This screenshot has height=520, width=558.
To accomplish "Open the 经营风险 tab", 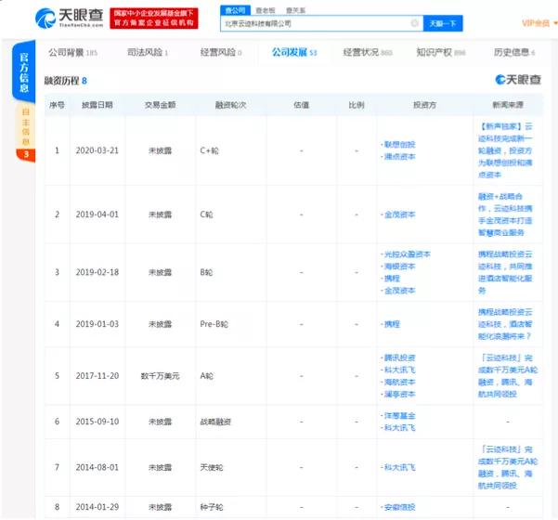I will 221,53.
